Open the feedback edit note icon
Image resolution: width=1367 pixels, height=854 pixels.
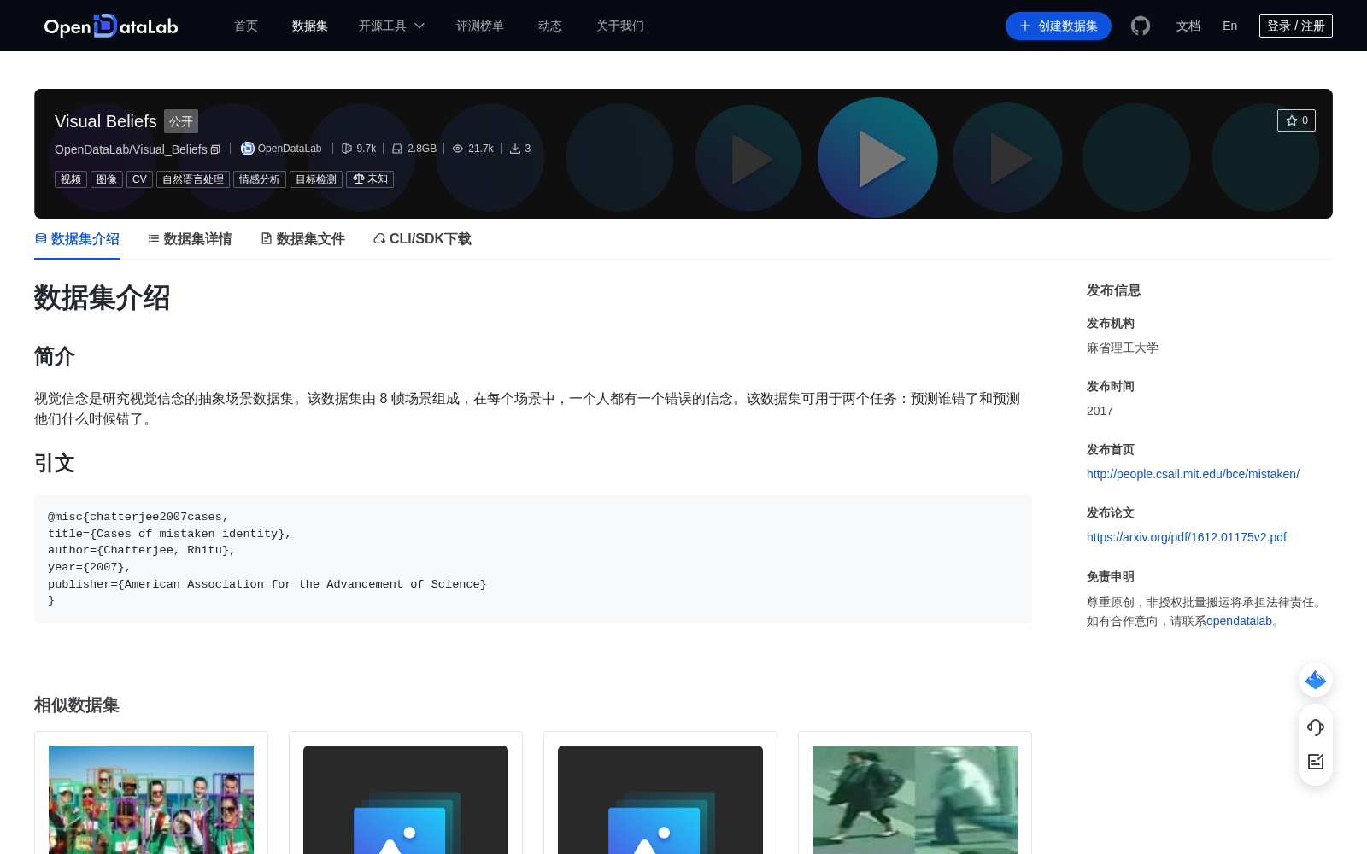[1316, 761]
